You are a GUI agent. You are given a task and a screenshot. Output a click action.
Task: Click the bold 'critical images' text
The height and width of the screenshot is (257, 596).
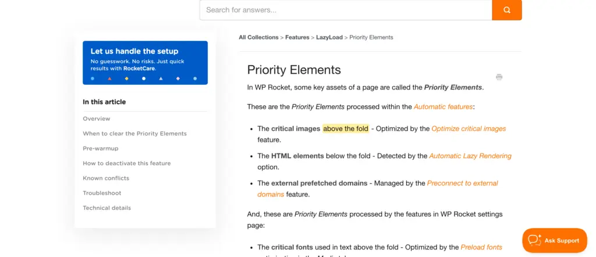click(296, 128)
